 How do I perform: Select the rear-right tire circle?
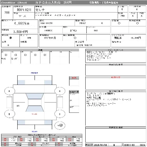pos(60,114)
